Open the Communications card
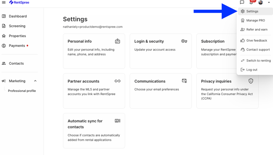Image resolution: width=273 pixels, height=155 pixels. [x=161, y=91]
